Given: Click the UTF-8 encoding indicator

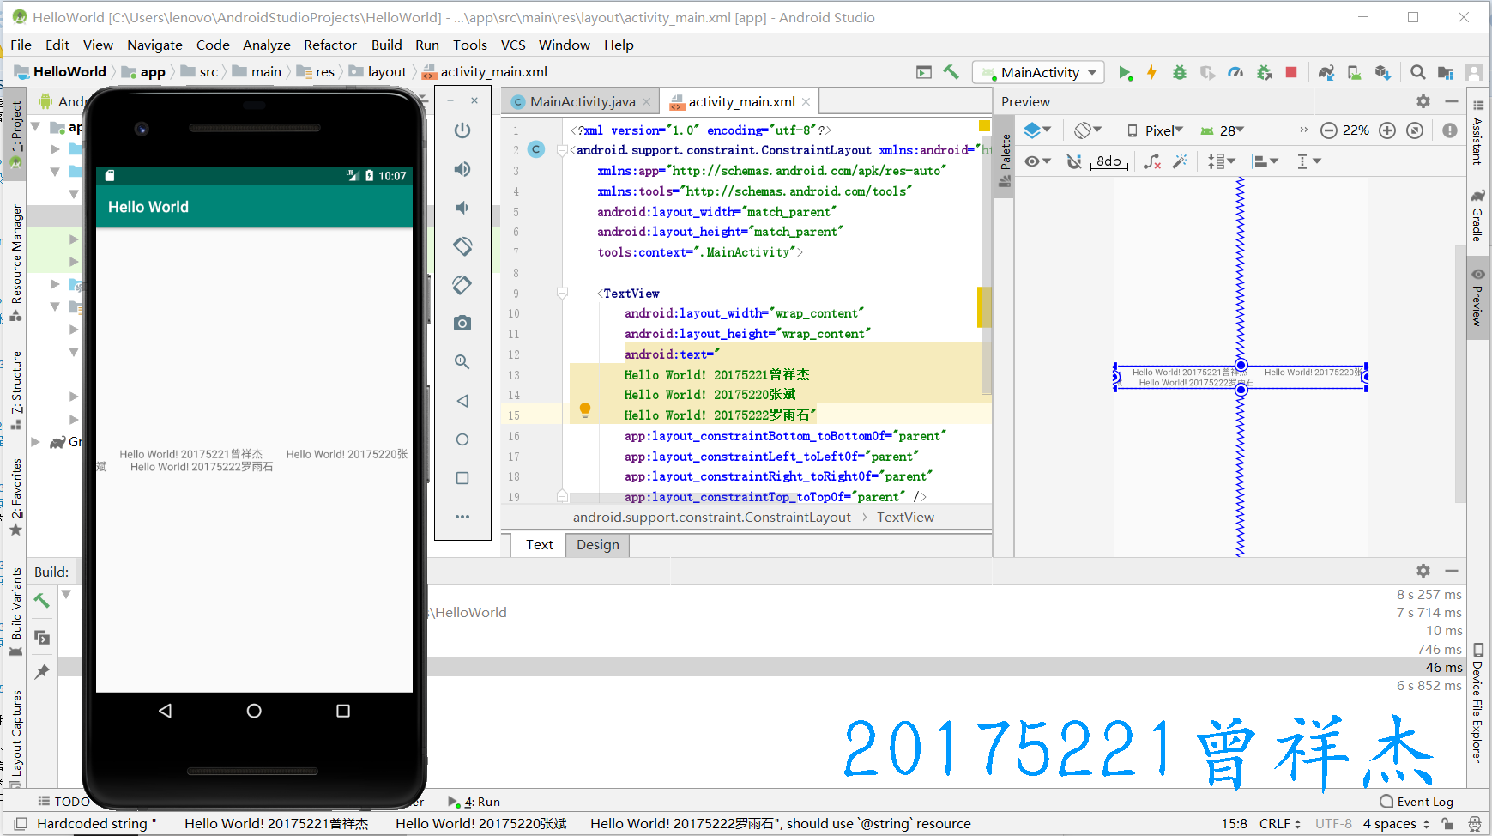Looking at the screenshot, I should tap(1333, 824).
